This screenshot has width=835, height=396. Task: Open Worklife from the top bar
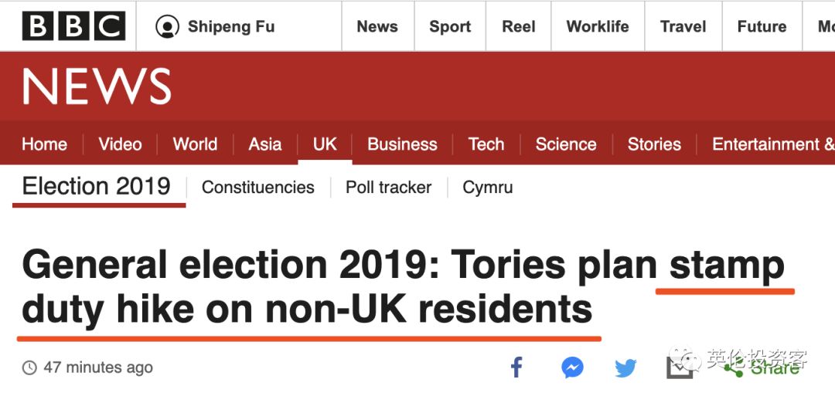pyautogui.click(x=597, y=27)
